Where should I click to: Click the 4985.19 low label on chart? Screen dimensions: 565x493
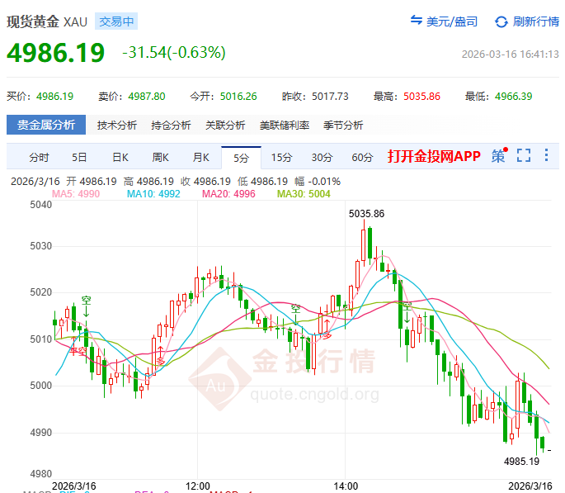click(521, 462)
